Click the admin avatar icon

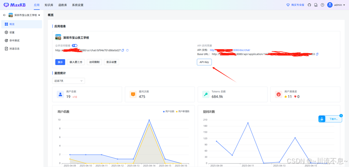tap(330, 5)
